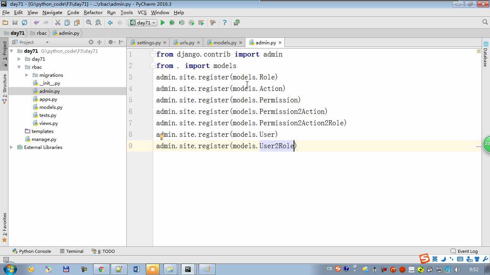
Task: Open the VCS menu
Action: [x=142, y=13]
